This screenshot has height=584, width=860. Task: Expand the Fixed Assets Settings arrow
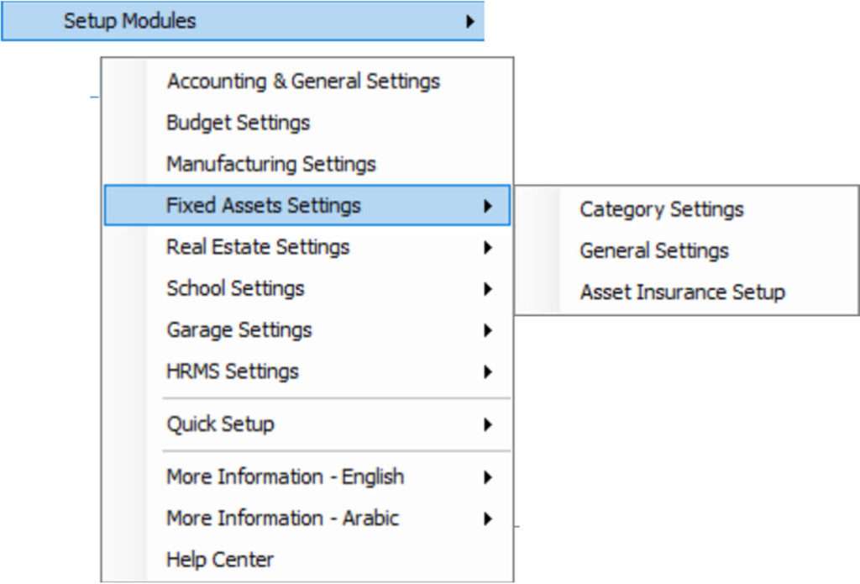coord(488,206)
